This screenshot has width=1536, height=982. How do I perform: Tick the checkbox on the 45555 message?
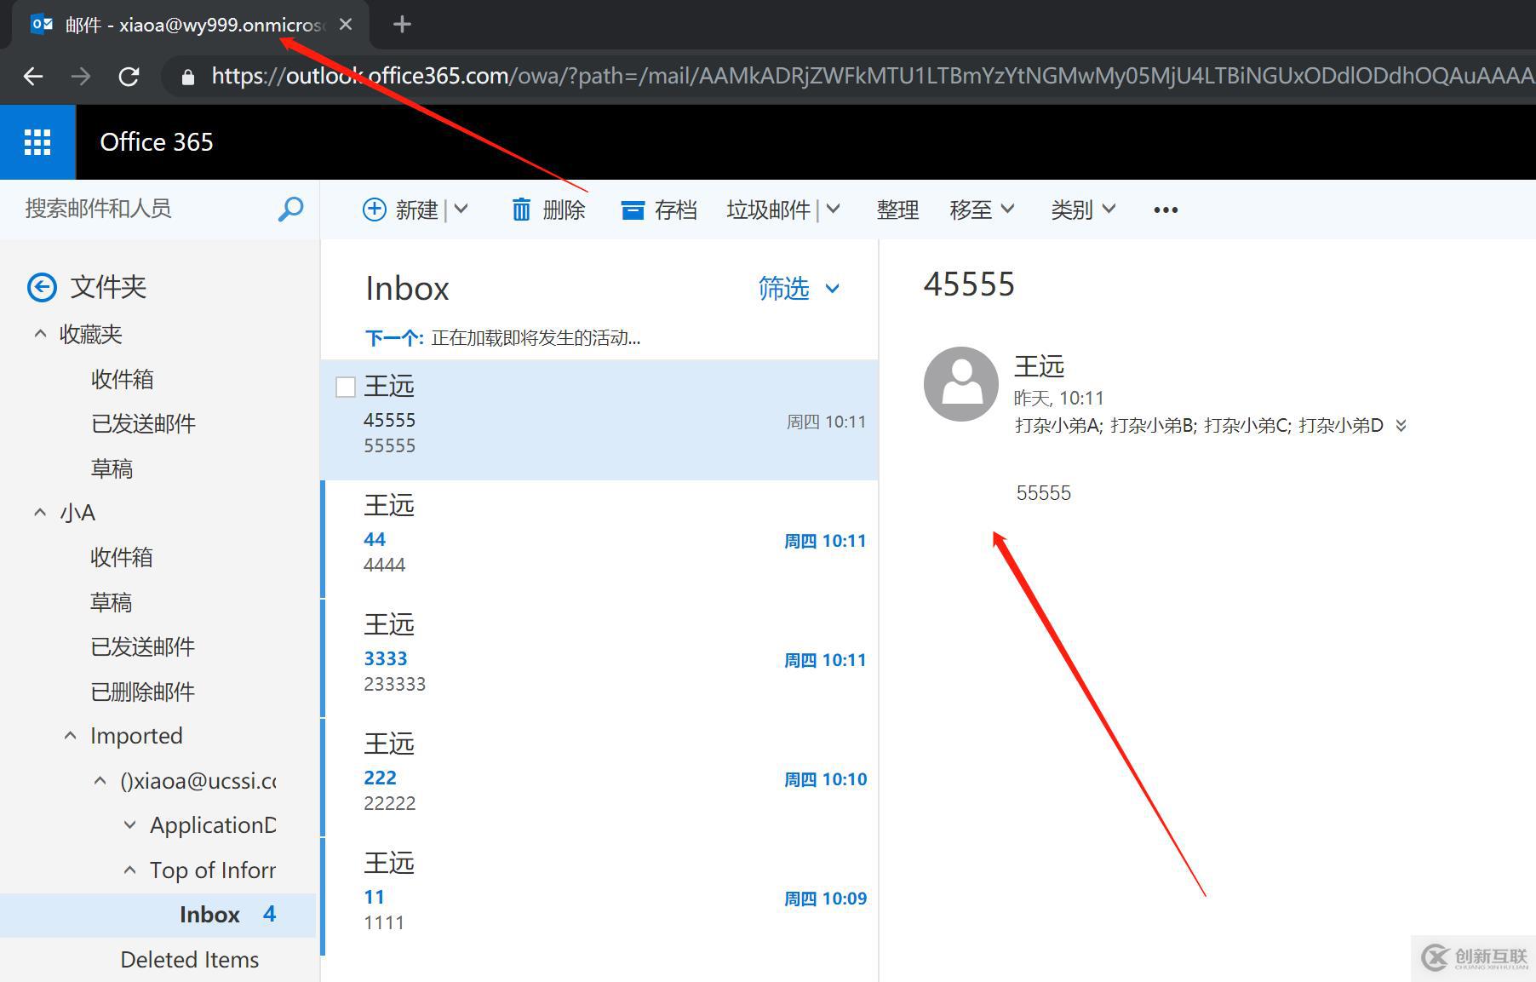[x=346, y=388]
